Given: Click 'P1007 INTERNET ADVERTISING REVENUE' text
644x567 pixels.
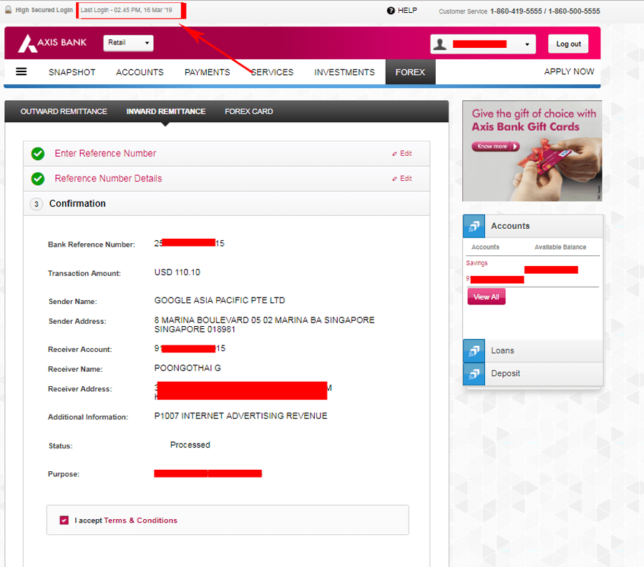Looking at the screenshot, I should click(x=240, y=416).
